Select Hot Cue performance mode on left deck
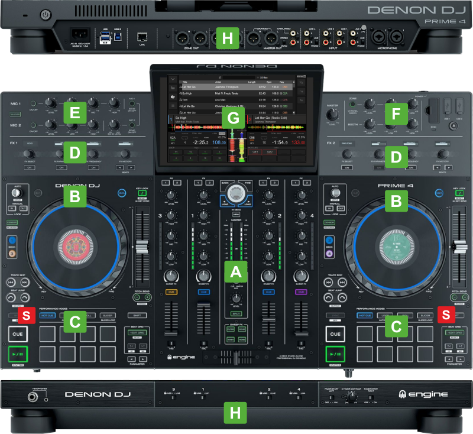Screen dimensions: 473x434 (47, 316)
